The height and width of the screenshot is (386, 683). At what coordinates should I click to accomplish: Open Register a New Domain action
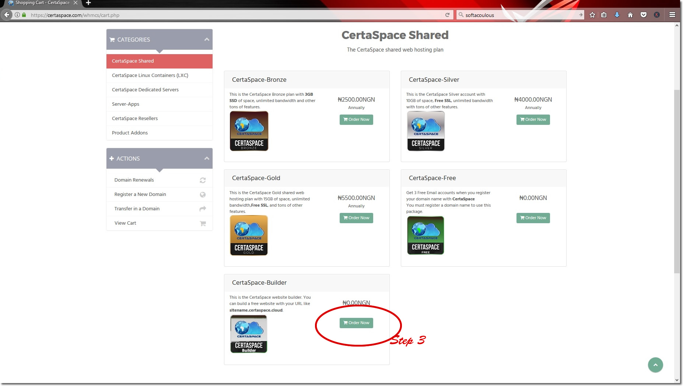[x=160, y=194]
